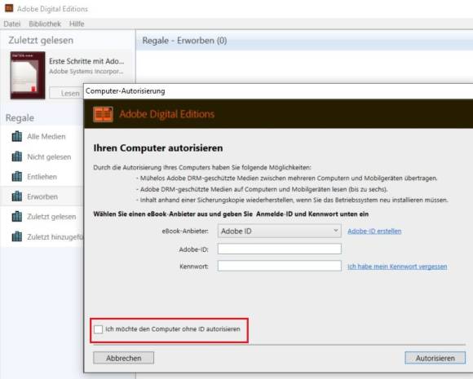Click the Erworben bookshelf icon
The height and width of the screenshot is (379, 473).
(x=17, y=196)
